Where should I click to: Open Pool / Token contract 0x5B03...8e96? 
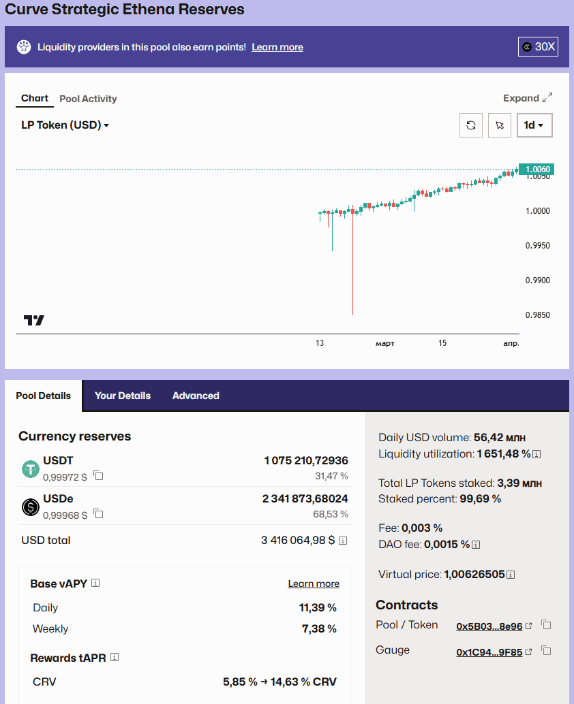tap(494, 626)
